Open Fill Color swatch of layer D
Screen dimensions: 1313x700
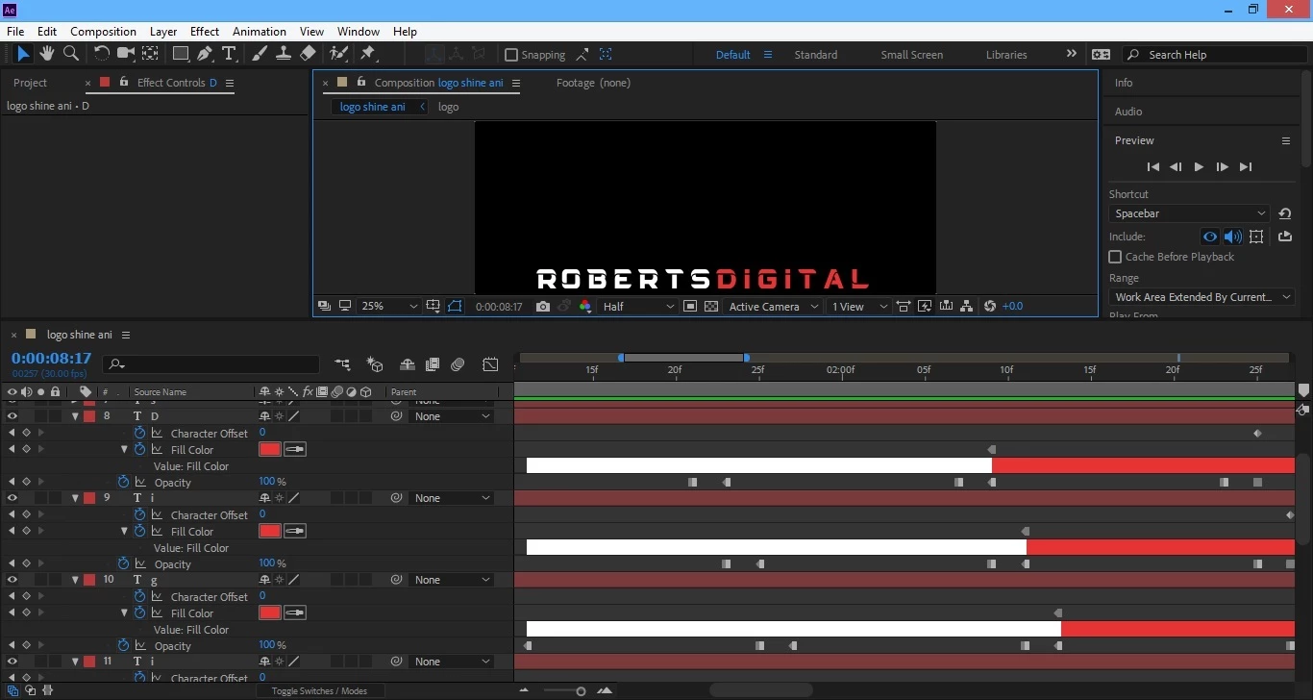pyautogui.click(x=270, y=449)
